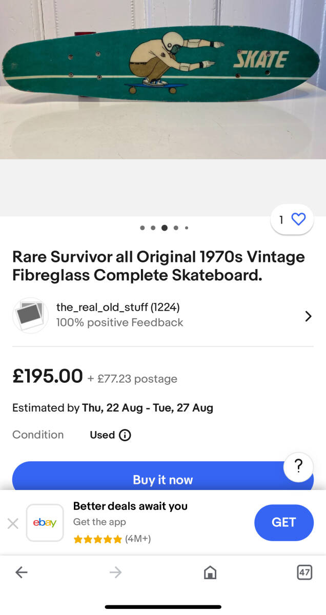Jump to first image carousel dot
The image size is (326, 615).
(142, 228)
